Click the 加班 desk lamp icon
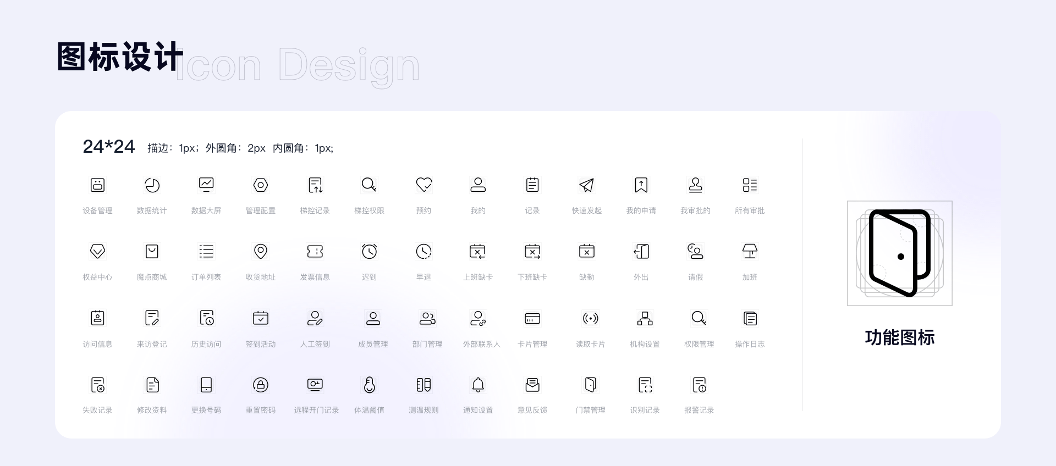Viewport: 1056px width, 466px height. 750,252
